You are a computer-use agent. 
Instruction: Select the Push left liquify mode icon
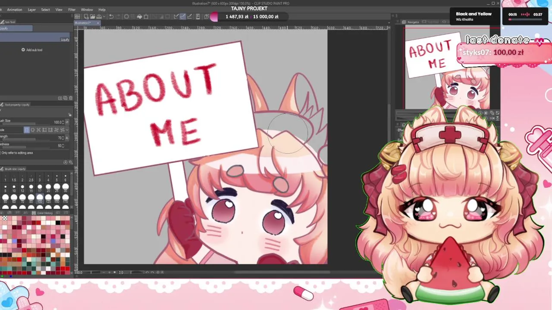click(x=44, y=130)
